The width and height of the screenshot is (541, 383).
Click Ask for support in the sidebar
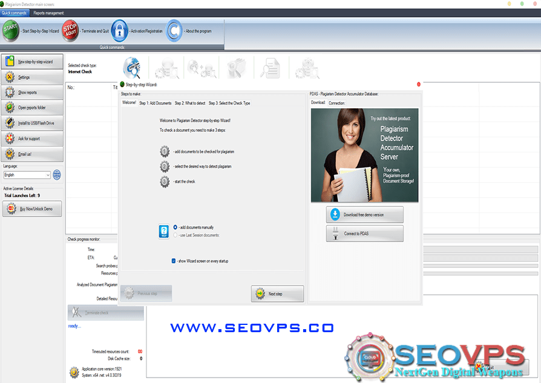click(x=32, y=139)
